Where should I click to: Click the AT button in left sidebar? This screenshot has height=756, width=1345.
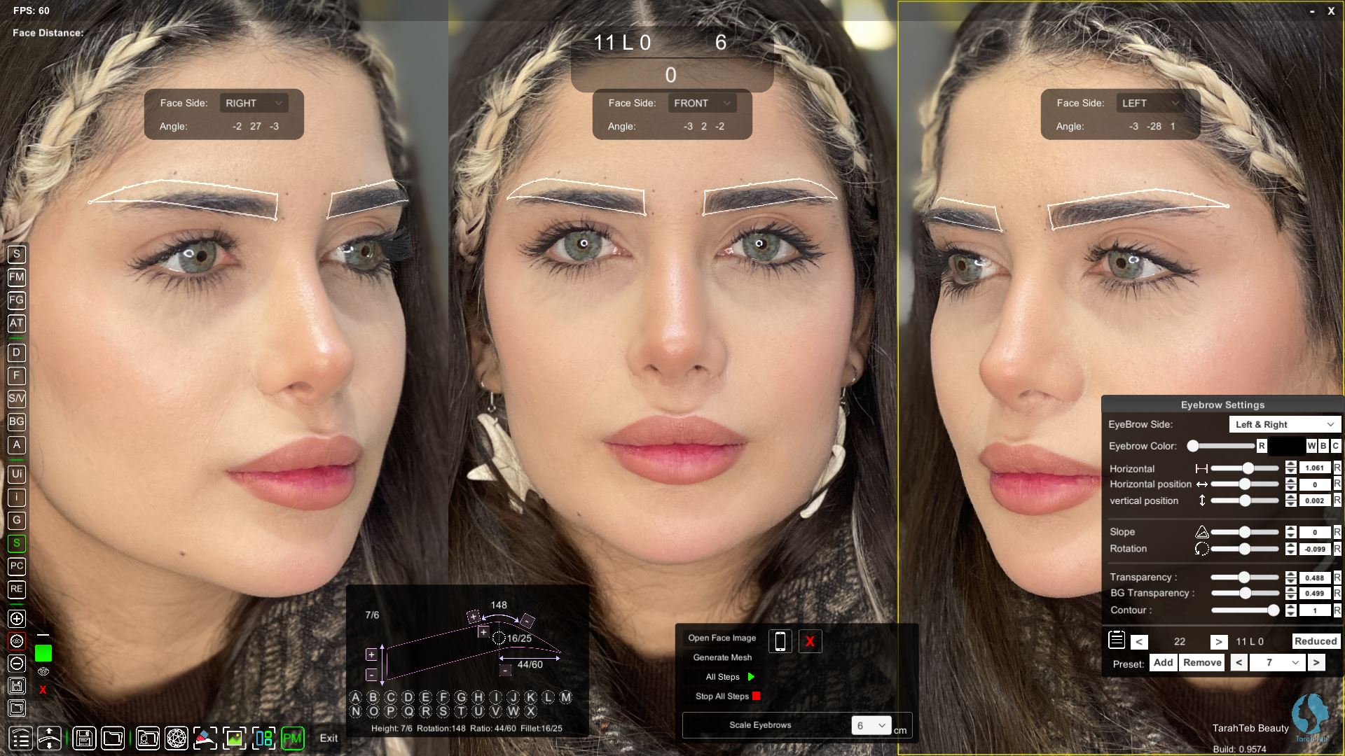coord(17,323)
